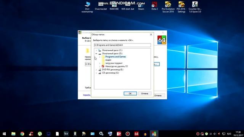The width and height of the screenshot is (244, 137).
Task: Click Отмена in the Обзор папок dialog
Action: (x=144, y=94)
